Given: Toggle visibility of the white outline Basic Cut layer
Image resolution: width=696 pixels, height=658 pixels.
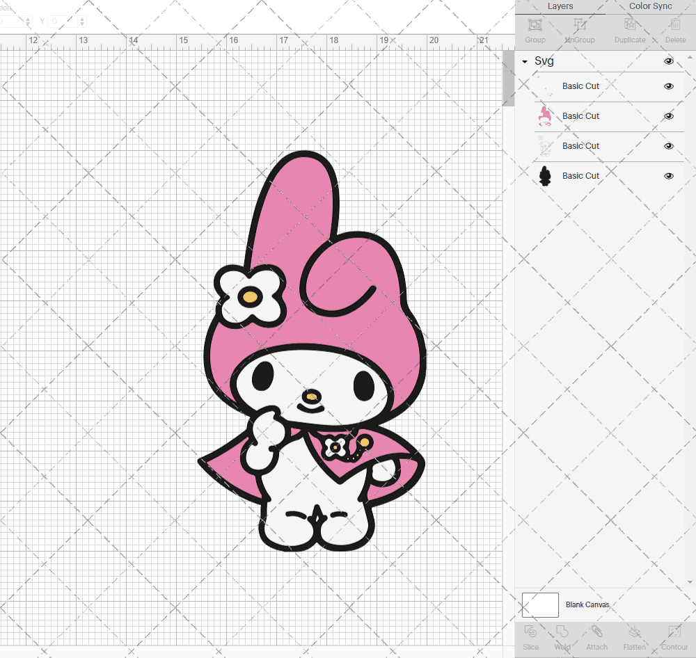Looking at the screenshot, I should (668, 146).
